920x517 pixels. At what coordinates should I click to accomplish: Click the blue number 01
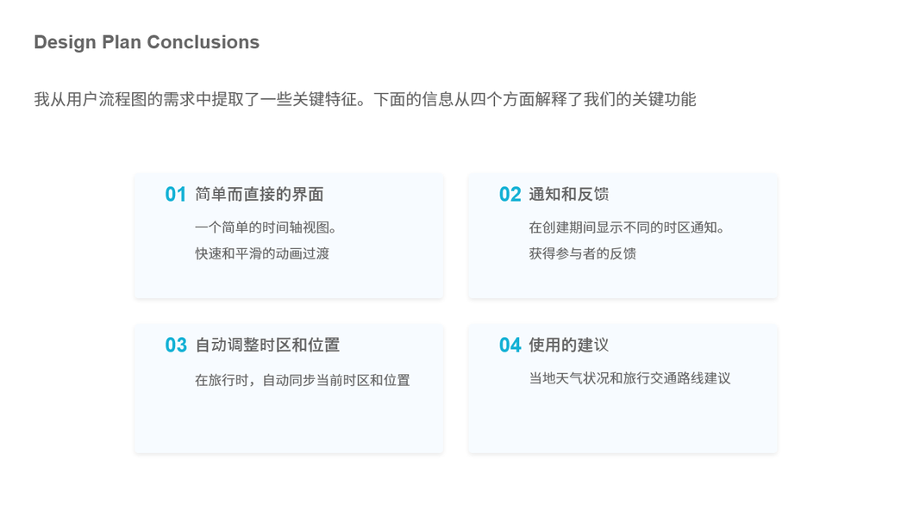[176, 195]
